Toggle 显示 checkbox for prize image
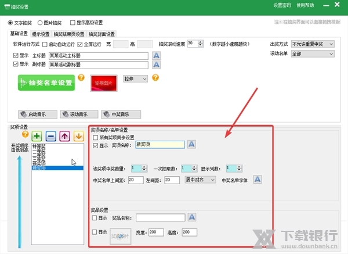 coord(95,232)
